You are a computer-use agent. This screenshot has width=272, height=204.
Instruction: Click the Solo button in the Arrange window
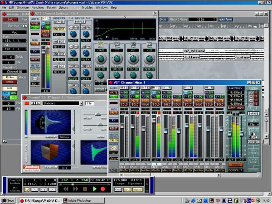10,19
